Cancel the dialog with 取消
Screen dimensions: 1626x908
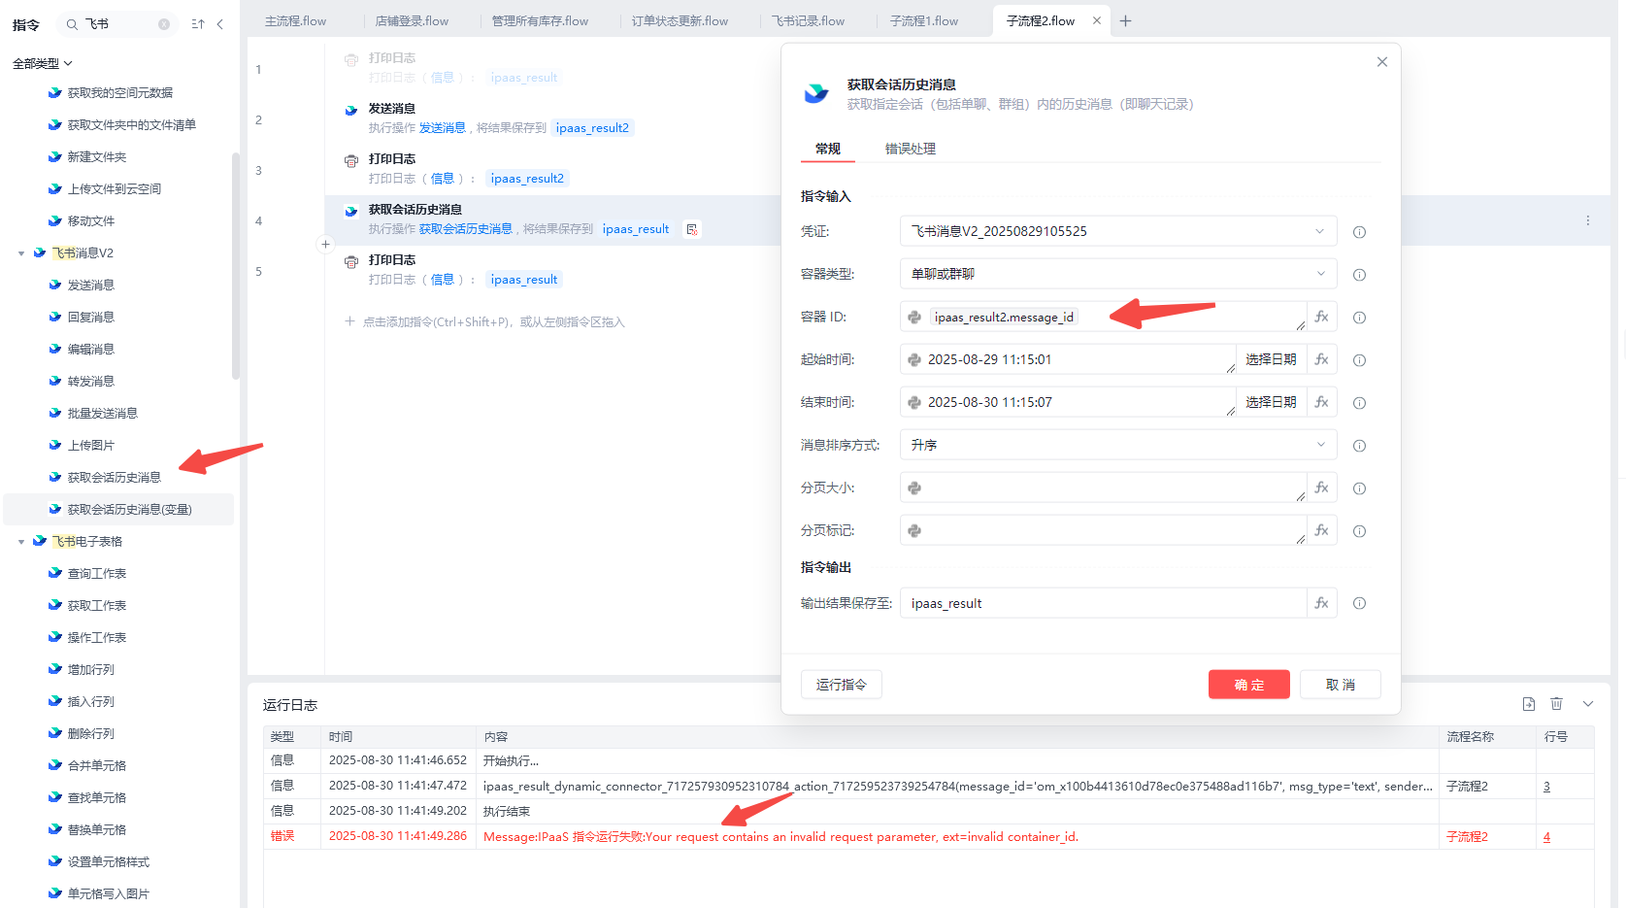tap(1341, 685)
